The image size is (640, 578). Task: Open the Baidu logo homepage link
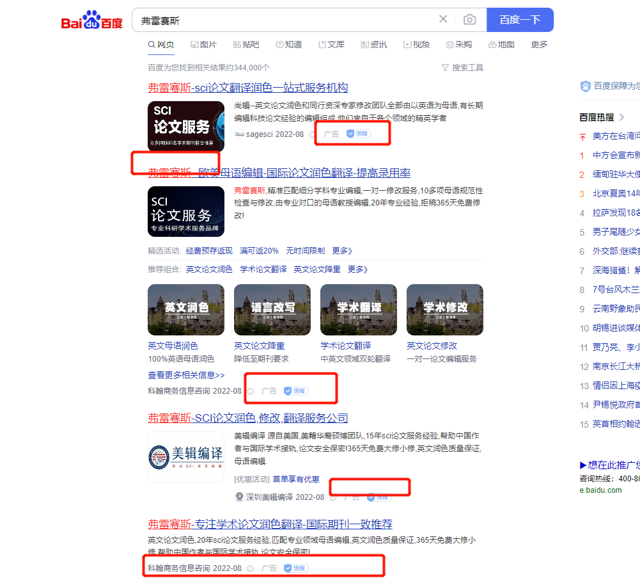tap(91, 20)
